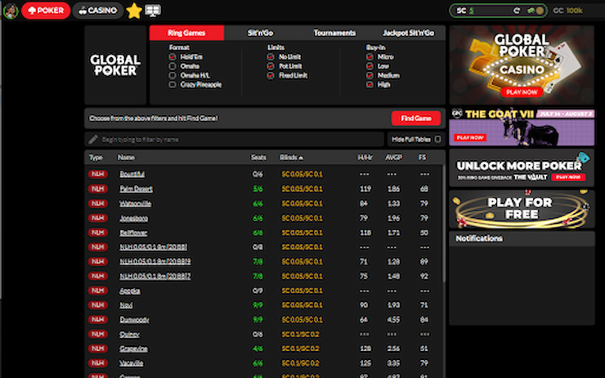Open the Bellflower table link
Screen dimensions: 605x378
pos(133,233)
